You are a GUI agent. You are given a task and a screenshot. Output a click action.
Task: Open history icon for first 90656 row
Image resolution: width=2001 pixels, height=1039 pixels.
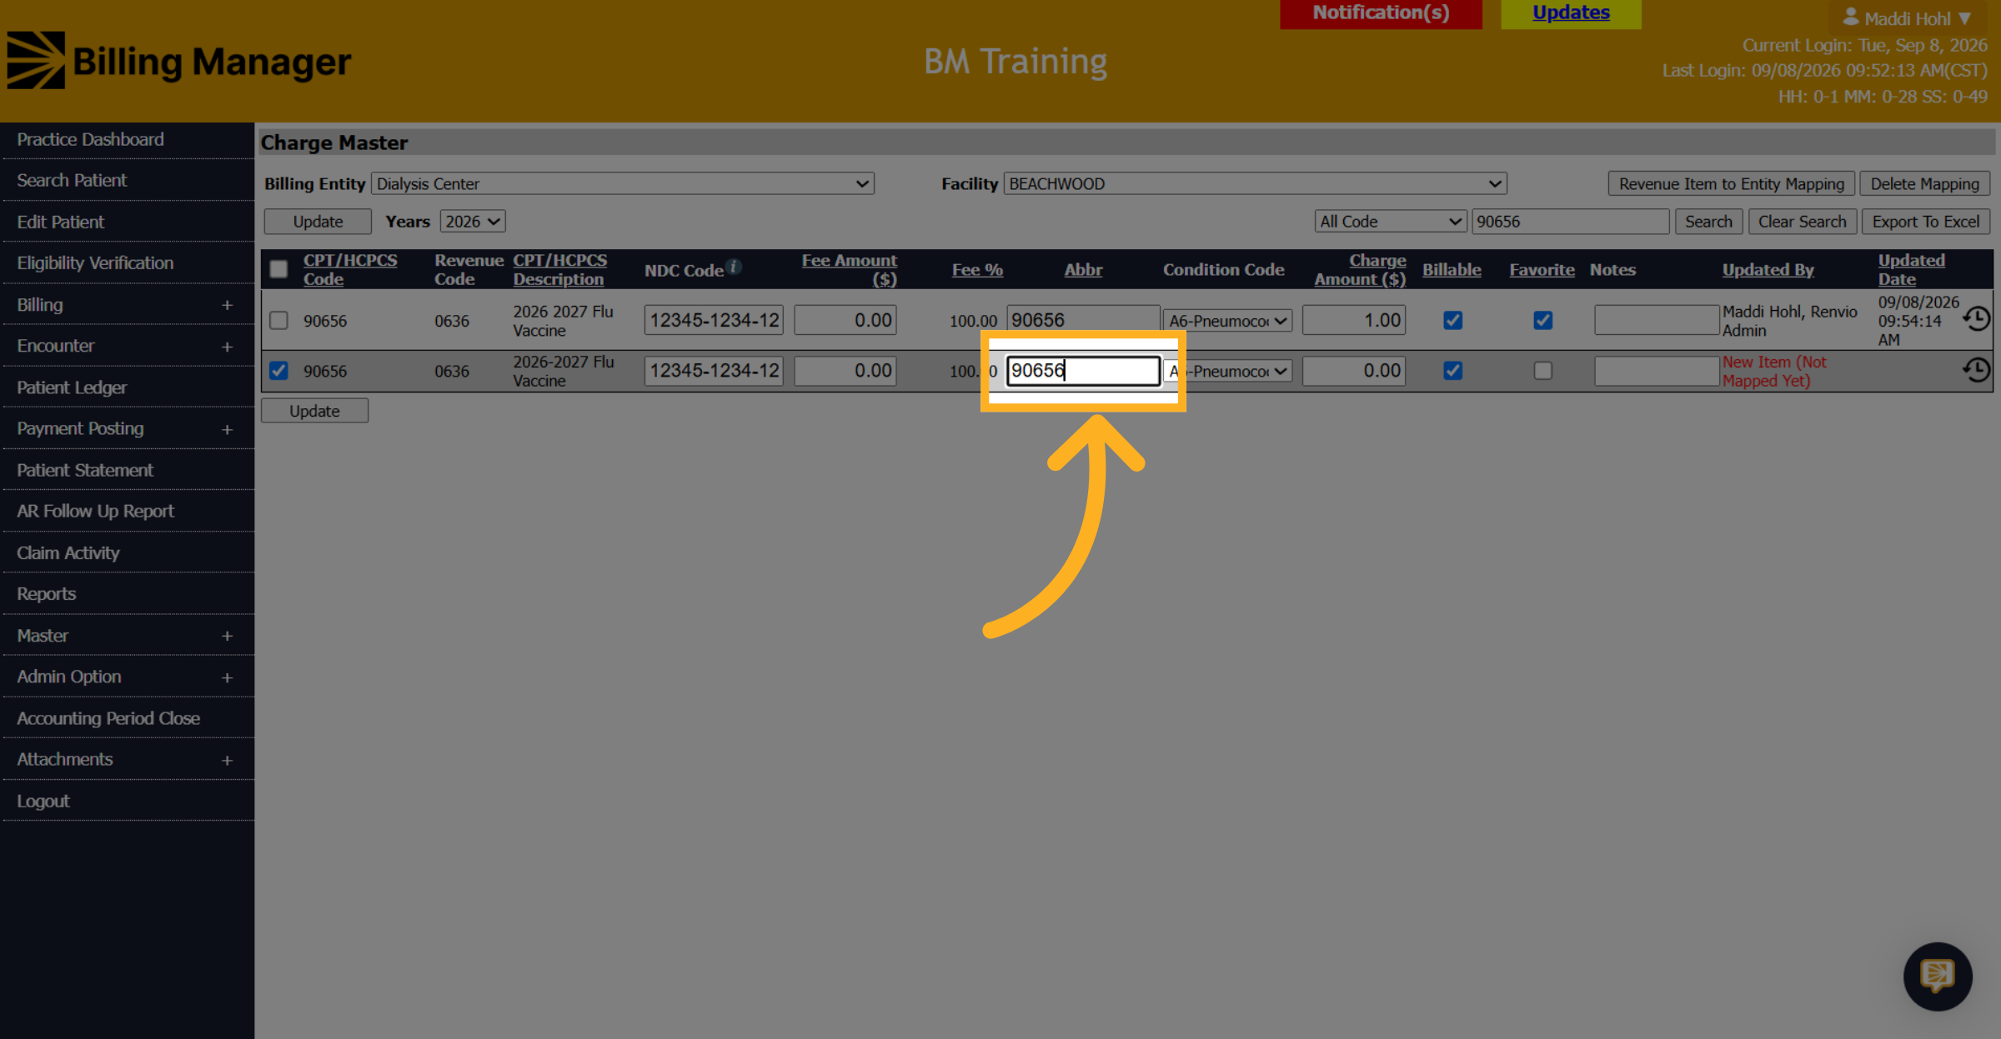coord(1976,319)
